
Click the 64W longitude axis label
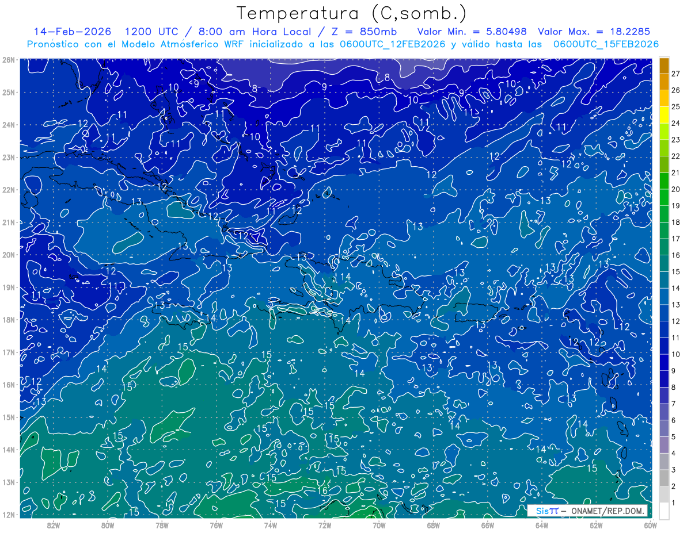tap(542, 524)
